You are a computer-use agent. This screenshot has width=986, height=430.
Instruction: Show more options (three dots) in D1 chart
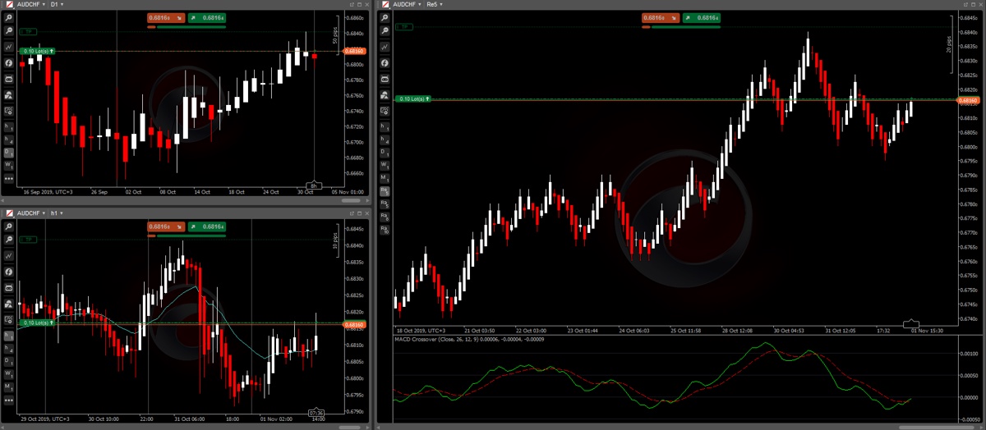[8, 177]
